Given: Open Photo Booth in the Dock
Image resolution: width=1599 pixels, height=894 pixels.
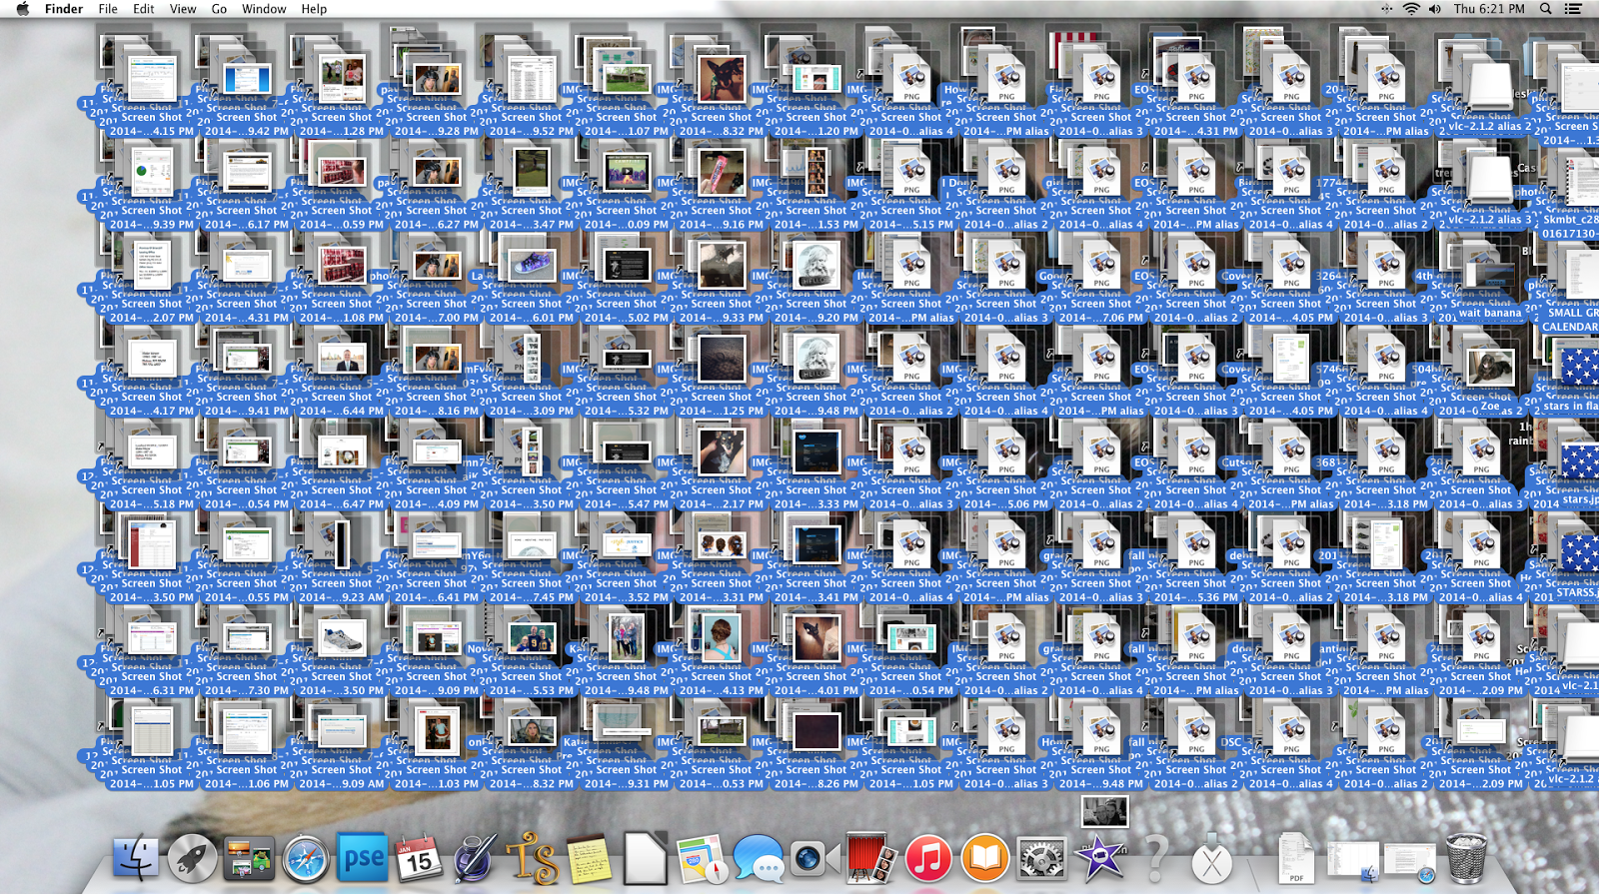Looking at the screenshot, I should pos(871,858).
